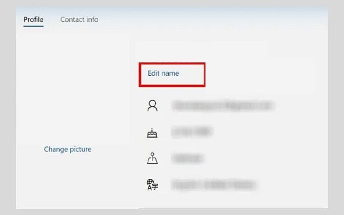The image size is (344, 215).
Task: Open the Contact info tab
Action: pyautogui.click(x=79, y=20)
